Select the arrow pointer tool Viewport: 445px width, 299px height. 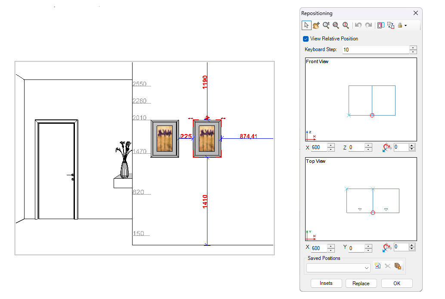click(306, 25)
